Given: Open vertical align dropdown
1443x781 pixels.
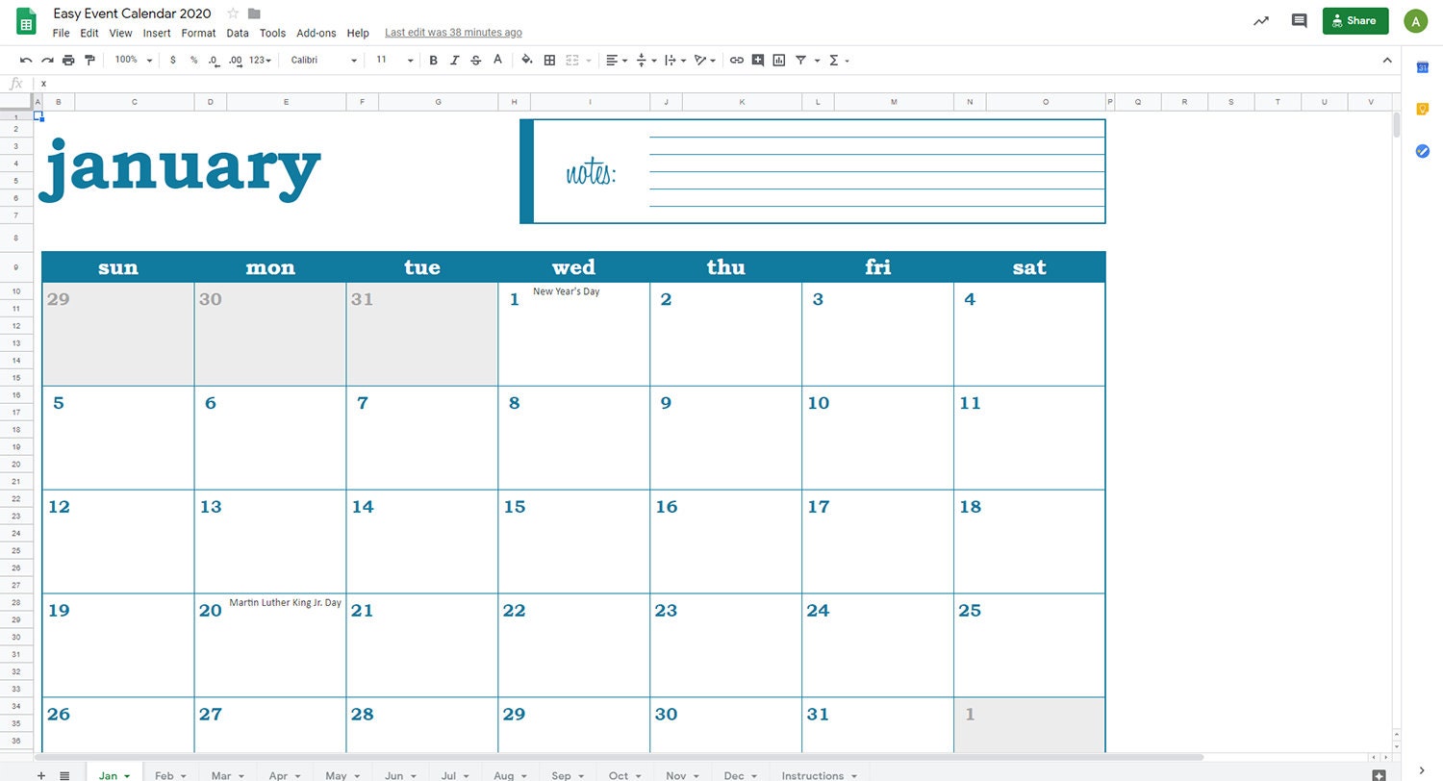Looking at the screenshot, I should tap(646, 60).
